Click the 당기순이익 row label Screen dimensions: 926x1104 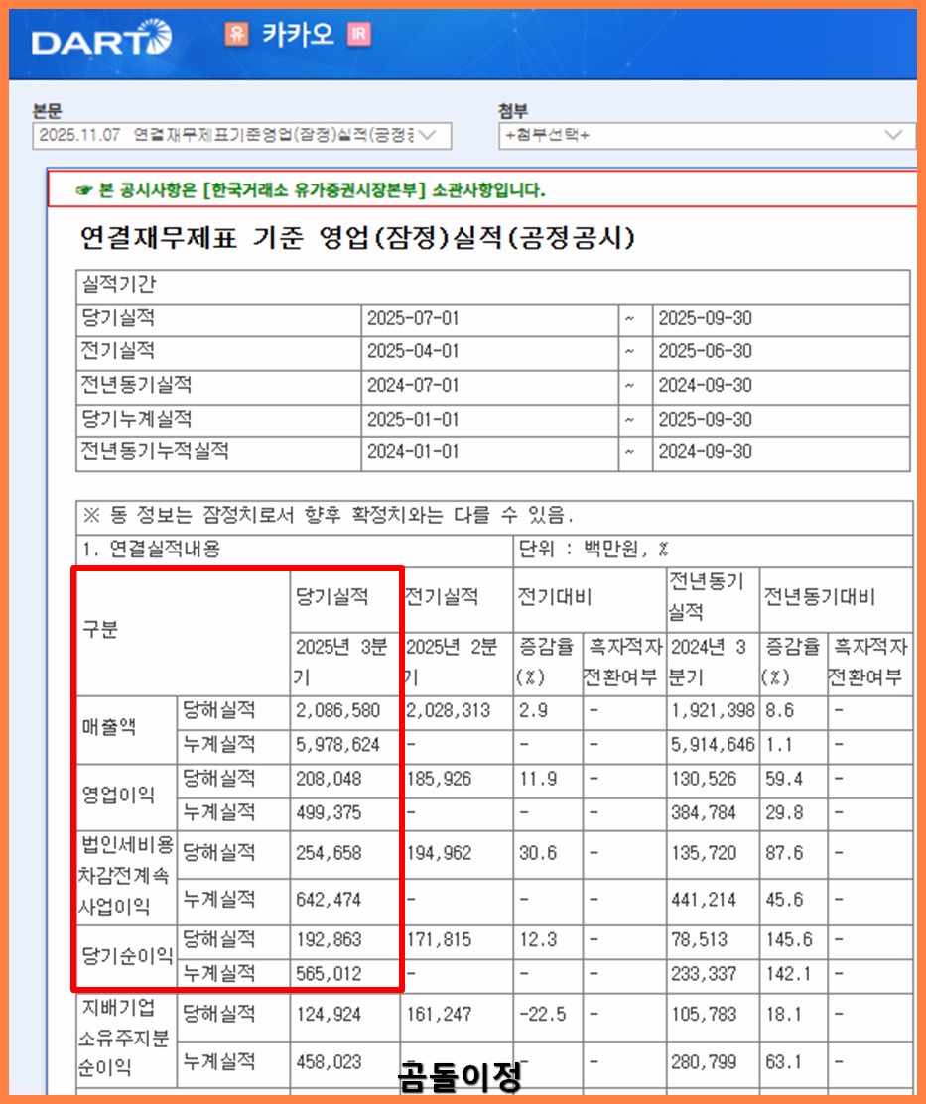(x=127, y=956)
